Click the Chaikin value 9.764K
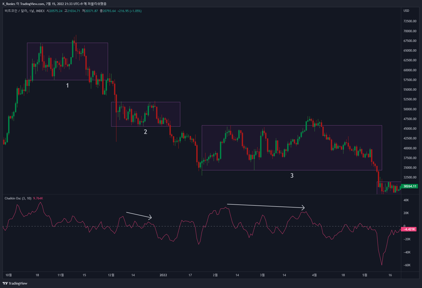The image size is (422, 288). 38,198
